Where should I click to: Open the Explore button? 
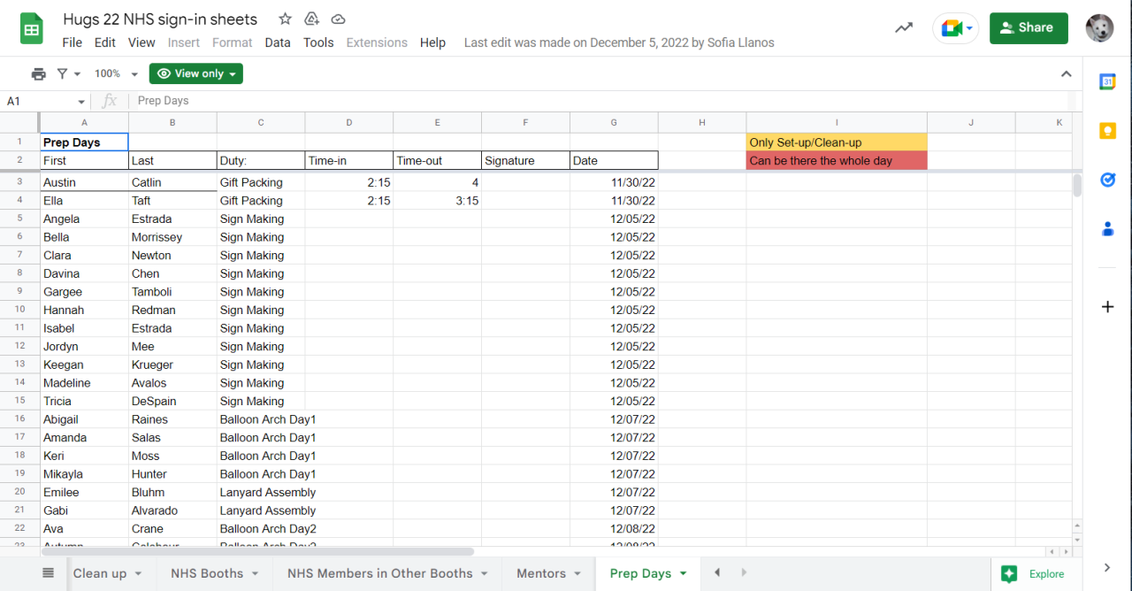coord(1035,574)
